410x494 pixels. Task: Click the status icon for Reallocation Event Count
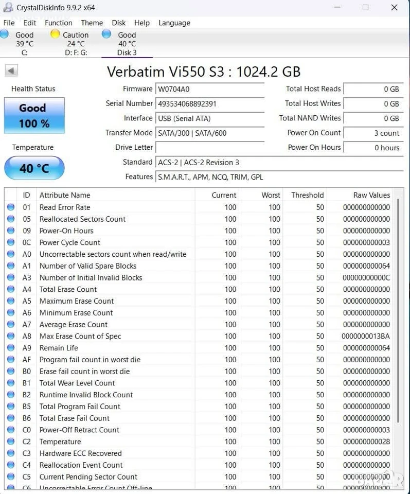coord(11,465)
